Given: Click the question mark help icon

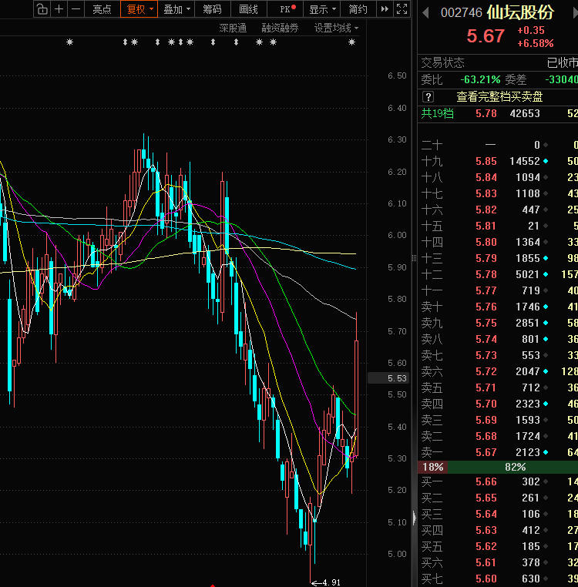Looking at the screenshot, I should click(428, 97).
